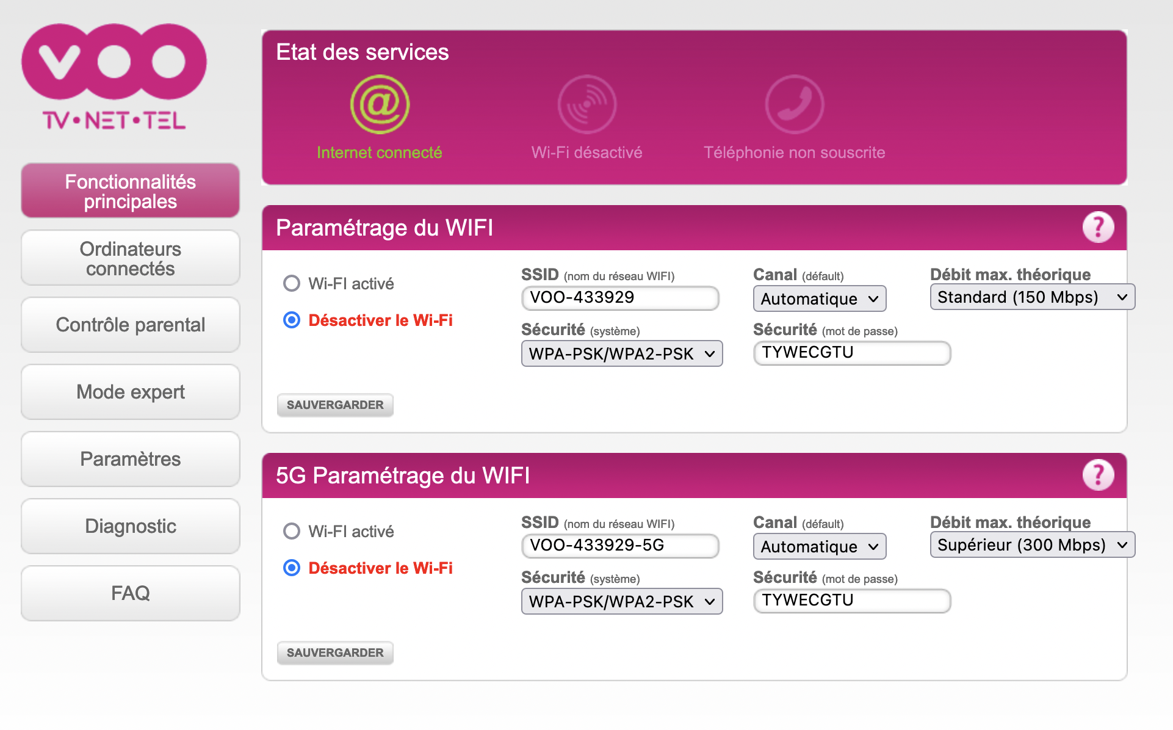Select Wi-Fi activé for the 2.4G network

pyautogui.click(x=292, y=283)
